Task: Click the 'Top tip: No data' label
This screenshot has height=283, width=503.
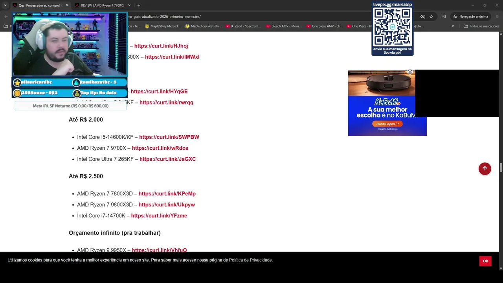Action: [99, 93]
